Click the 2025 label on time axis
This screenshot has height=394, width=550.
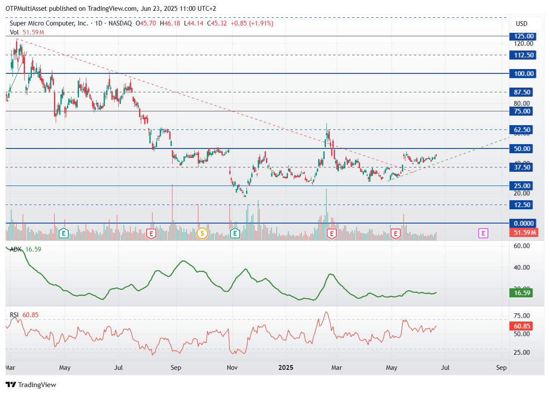pyautogui.click(x=286, y=368)
